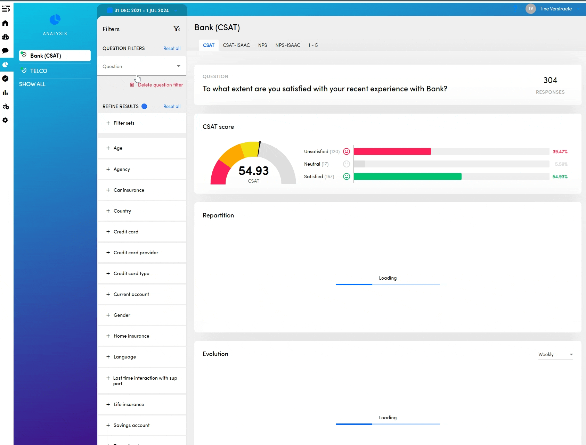Screen dimensions: 586x445
Task: Open the bar chart reports icon
Action: click(5, 92)
